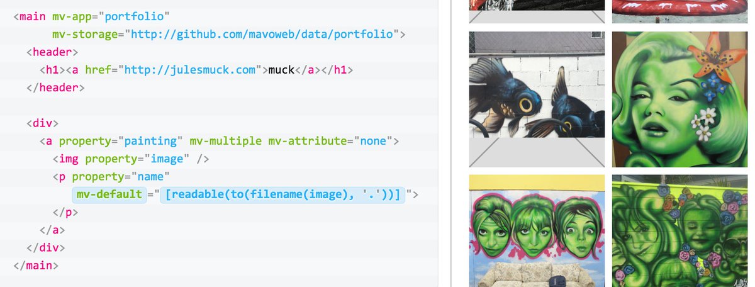755x287 pixels.
Task: Click the p property="name" line
Action: pyautogui.click(x=111, y=177)
